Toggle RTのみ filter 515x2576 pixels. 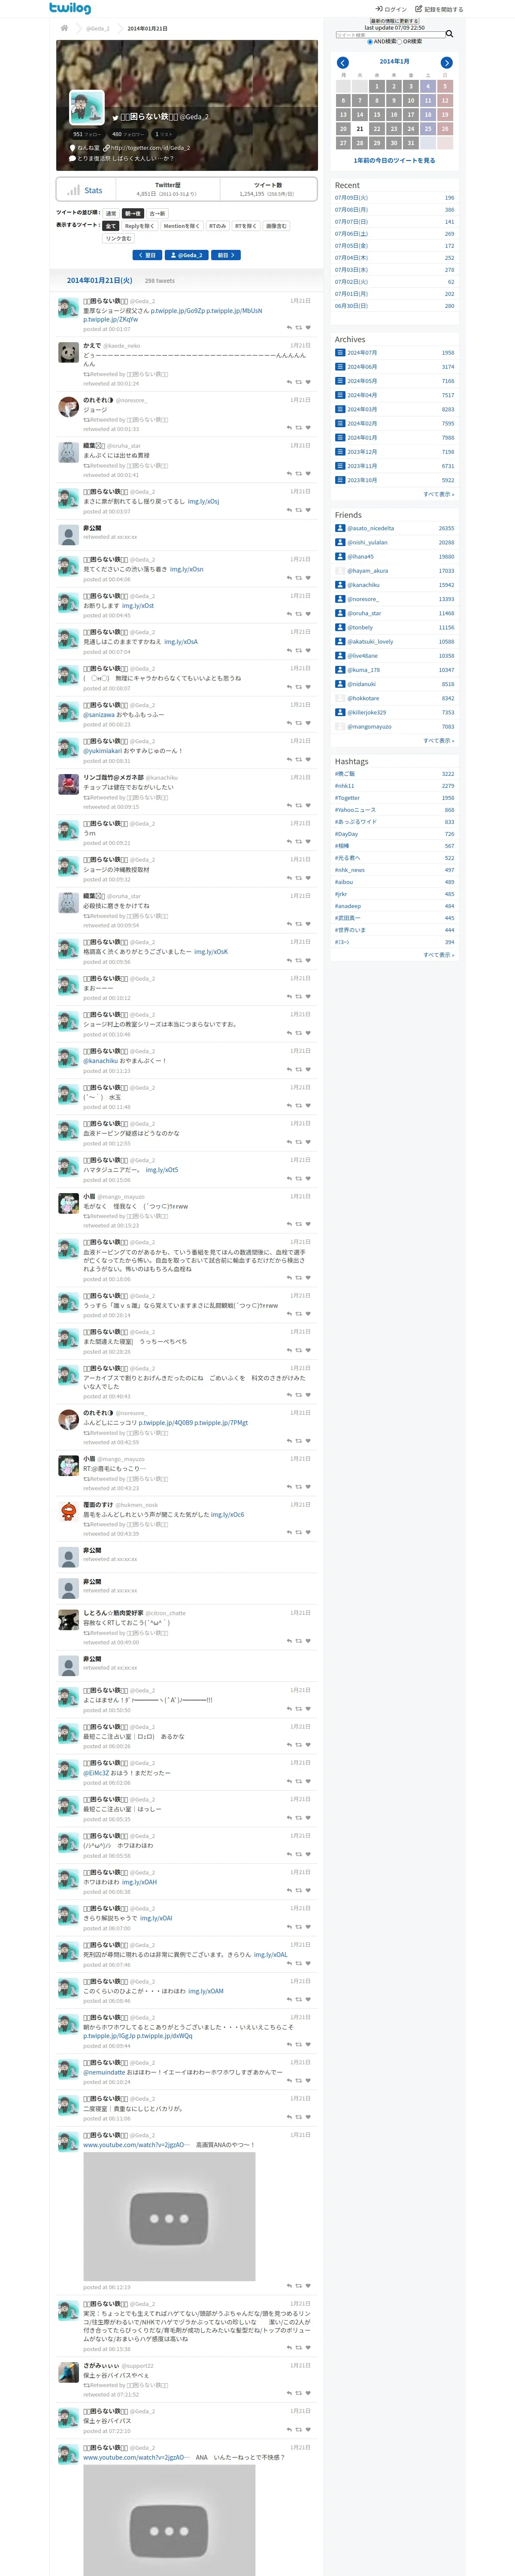(x=217, y=226)
